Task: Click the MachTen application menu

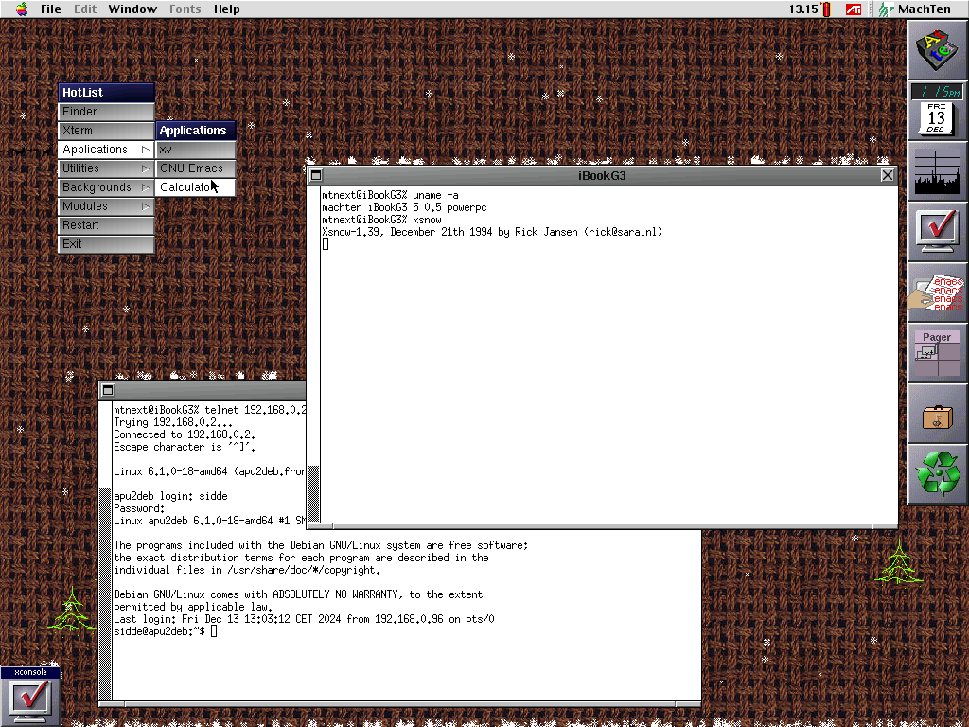Action: (915, 9)
